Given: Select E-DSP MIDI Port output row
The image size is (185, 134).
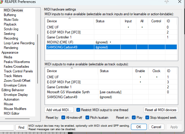Looking at the screenshot, I should click(x=112, y=82).
